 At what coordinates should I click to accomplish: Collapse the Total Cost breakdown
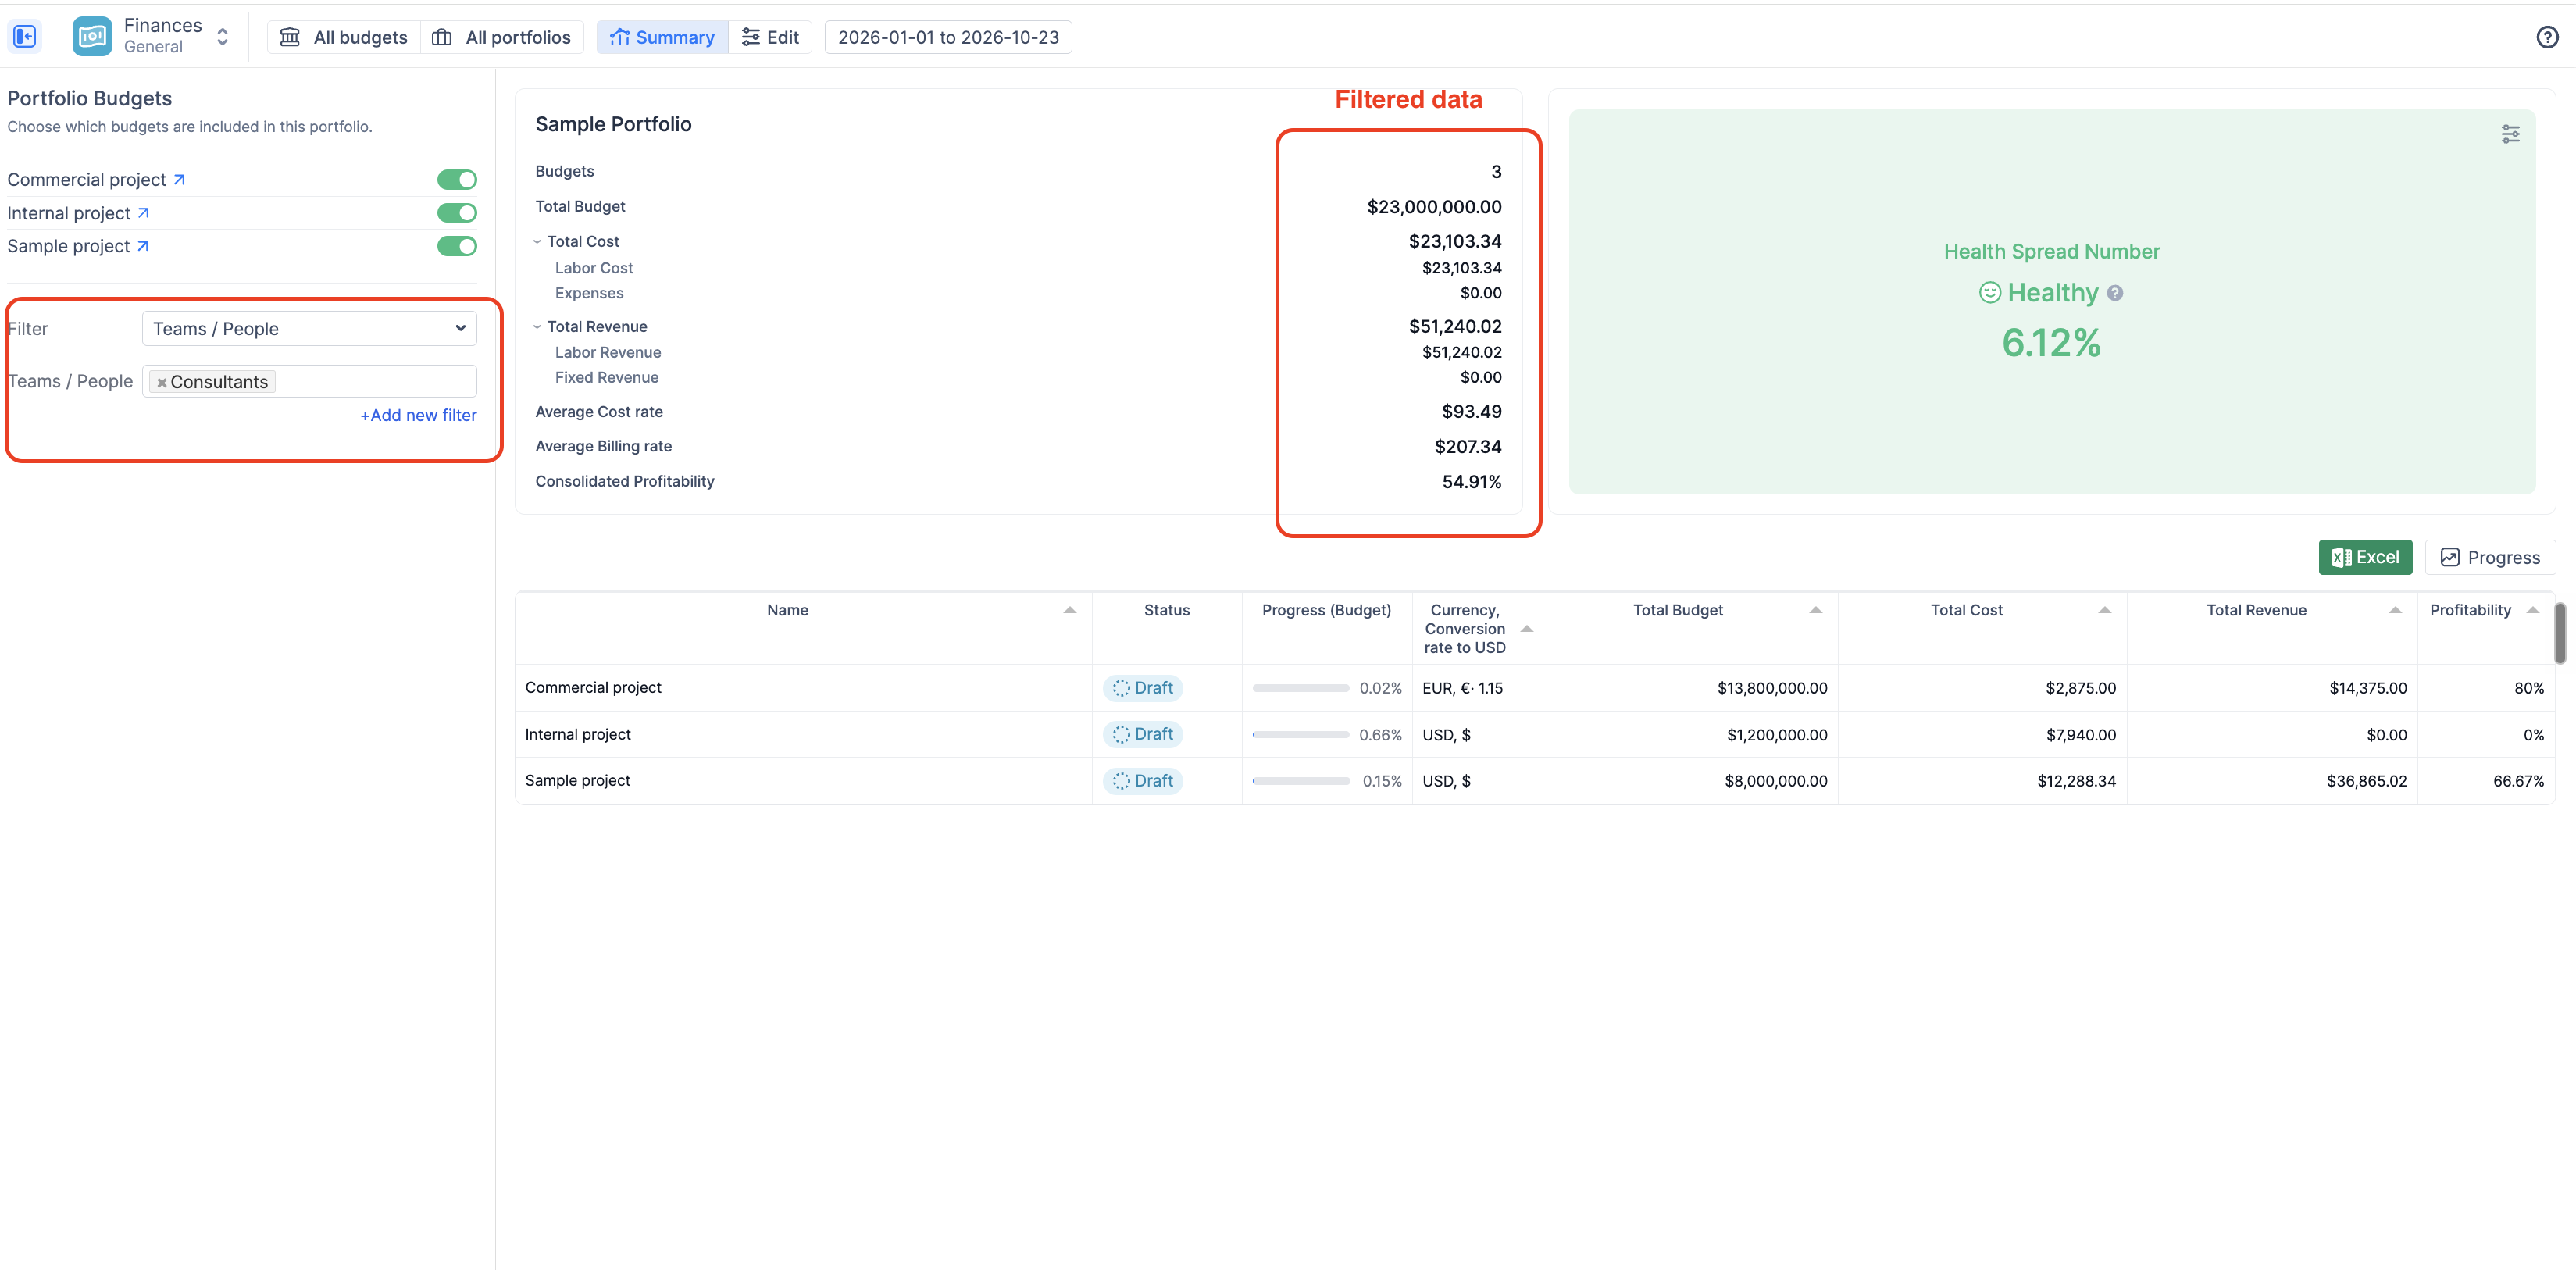(537, 242)
